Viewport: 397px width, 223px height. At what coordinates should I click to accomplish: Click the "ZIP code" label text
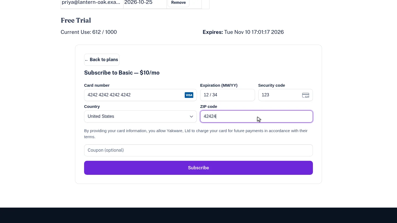tap(209, 107)
